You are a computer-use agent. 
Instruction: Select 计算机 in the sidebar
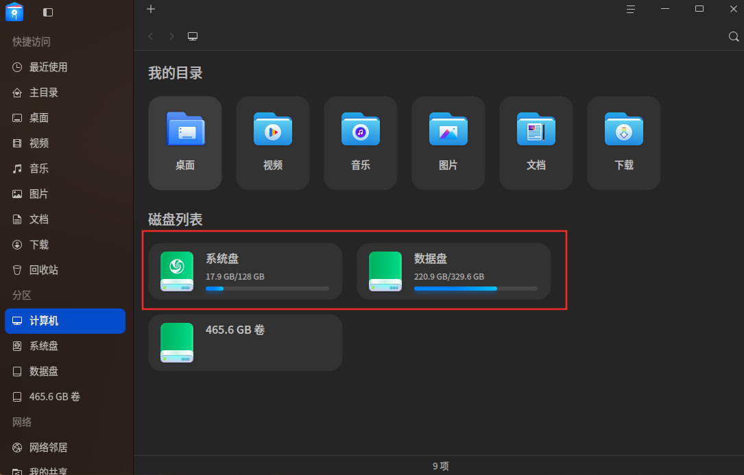pos(65,321)
